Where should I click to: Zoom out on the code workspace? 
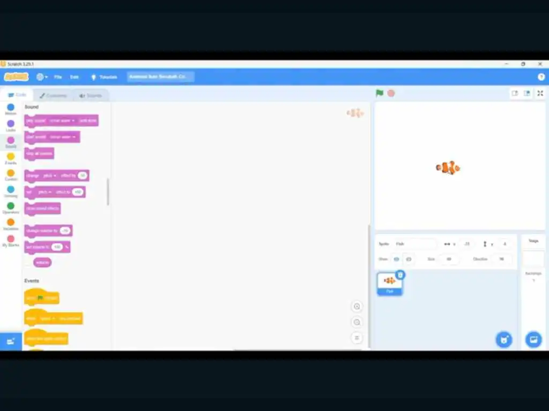357,322
